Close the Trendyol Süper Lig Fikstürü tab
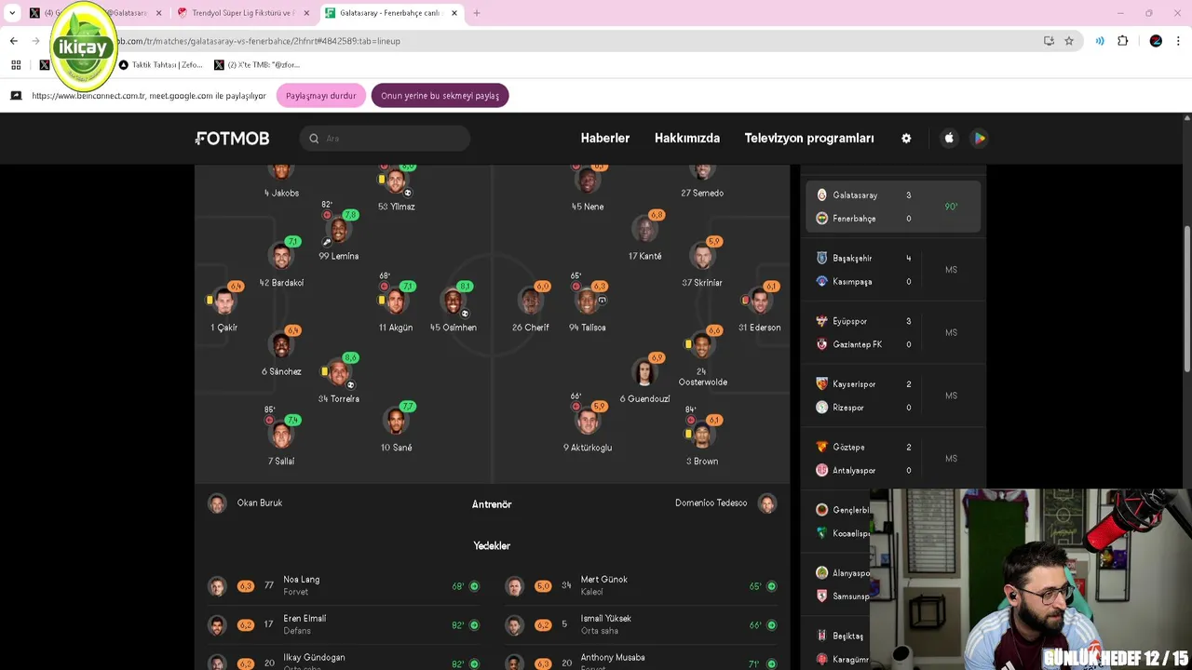 [x=306, y=13]
